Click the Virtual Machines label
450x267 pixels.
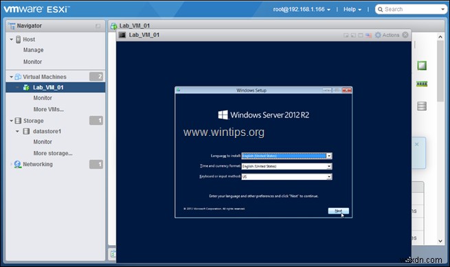pos(45,77)
